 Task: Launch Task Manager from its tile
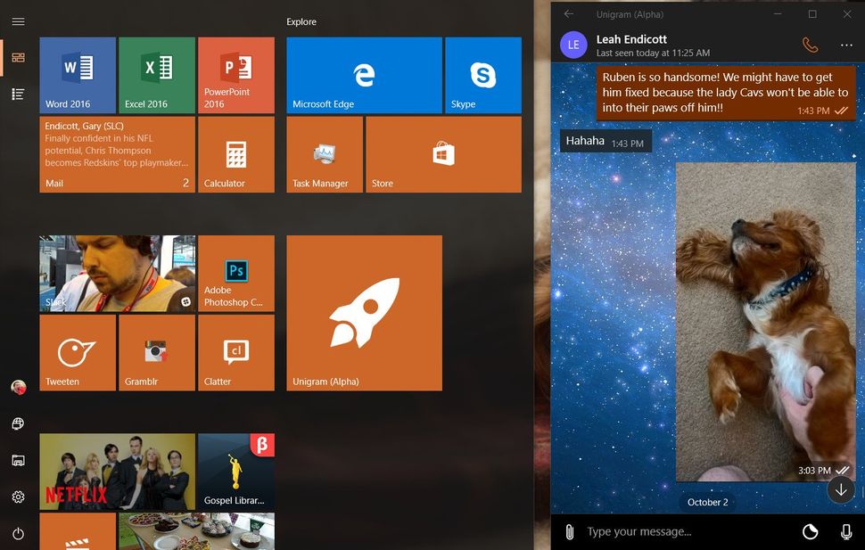point(324,154)
